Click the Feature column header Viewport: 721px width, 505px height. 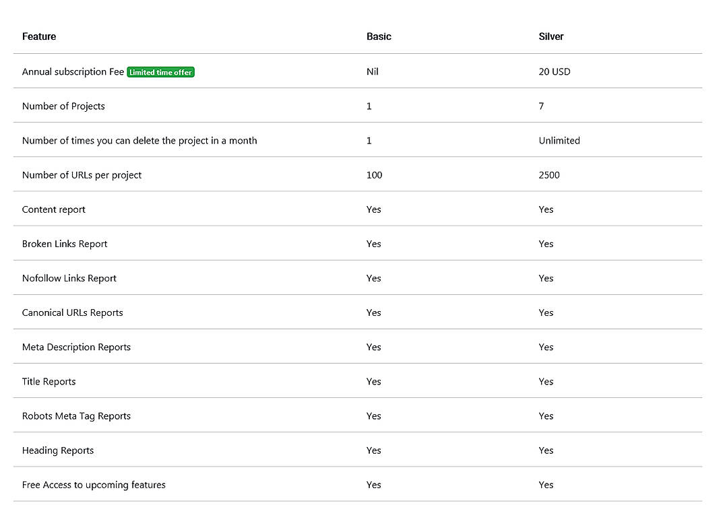[39, 36]
